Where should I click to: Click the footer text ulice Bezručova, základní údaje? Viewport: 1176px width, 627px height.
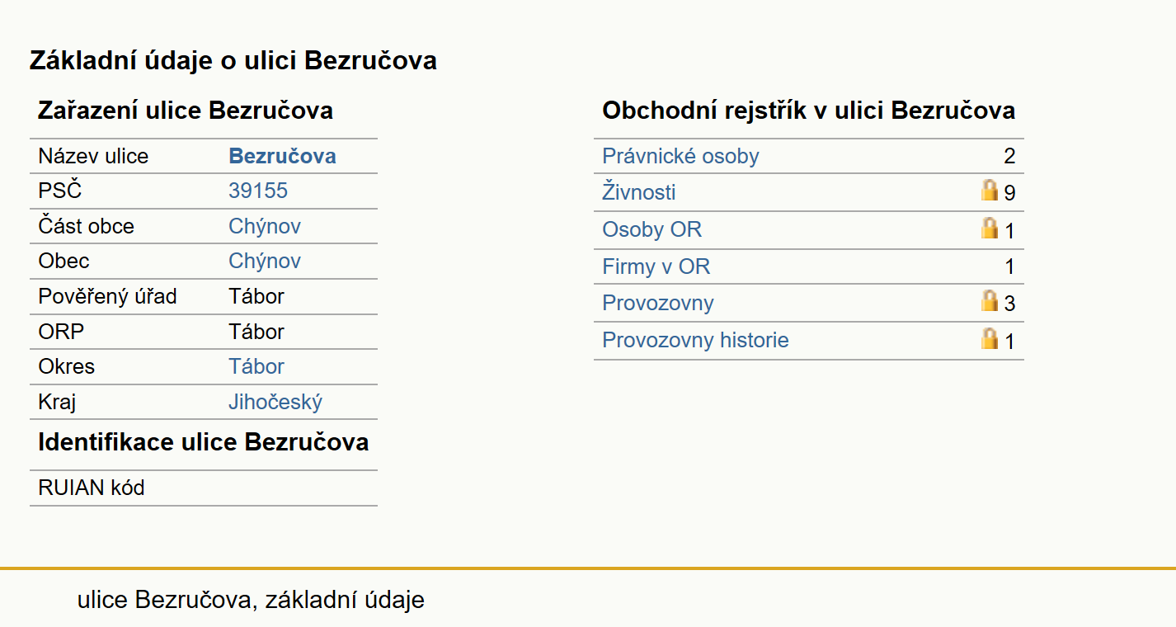(x=251, y=600)
